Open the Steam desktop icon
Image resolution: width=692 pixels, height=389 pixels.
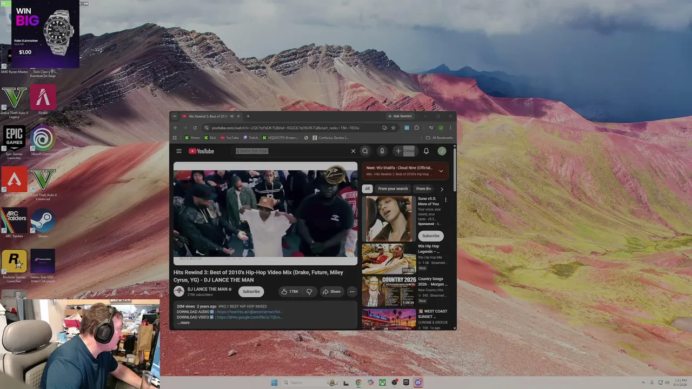pos(43,222)
